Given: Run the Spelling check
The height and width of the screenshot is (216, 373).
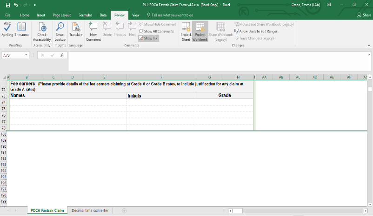Looking at the screenshot, I should click(7, 29).
